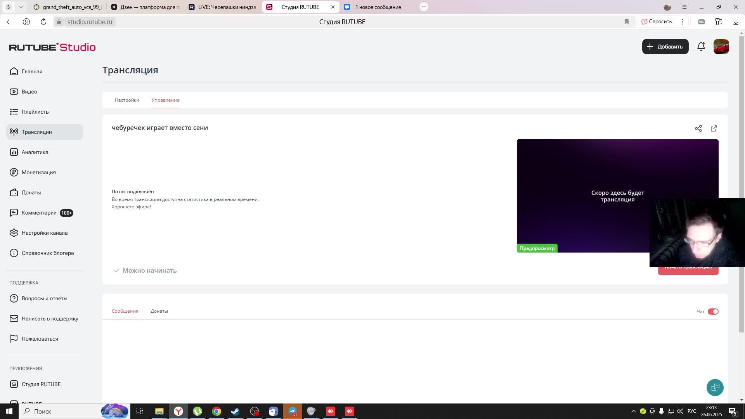745x419 pixels.
Task: Click the share icon for the stream
Action: [698, 128]
